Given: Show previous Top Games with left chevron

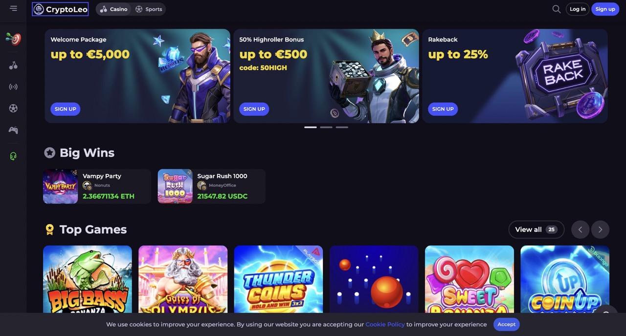Looking at the screenshot, I should pos(581,230).
